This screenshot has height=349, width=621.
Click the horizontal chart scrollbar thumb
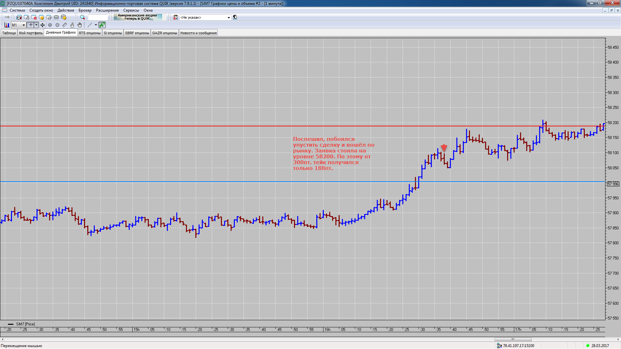tap(513, 339)
